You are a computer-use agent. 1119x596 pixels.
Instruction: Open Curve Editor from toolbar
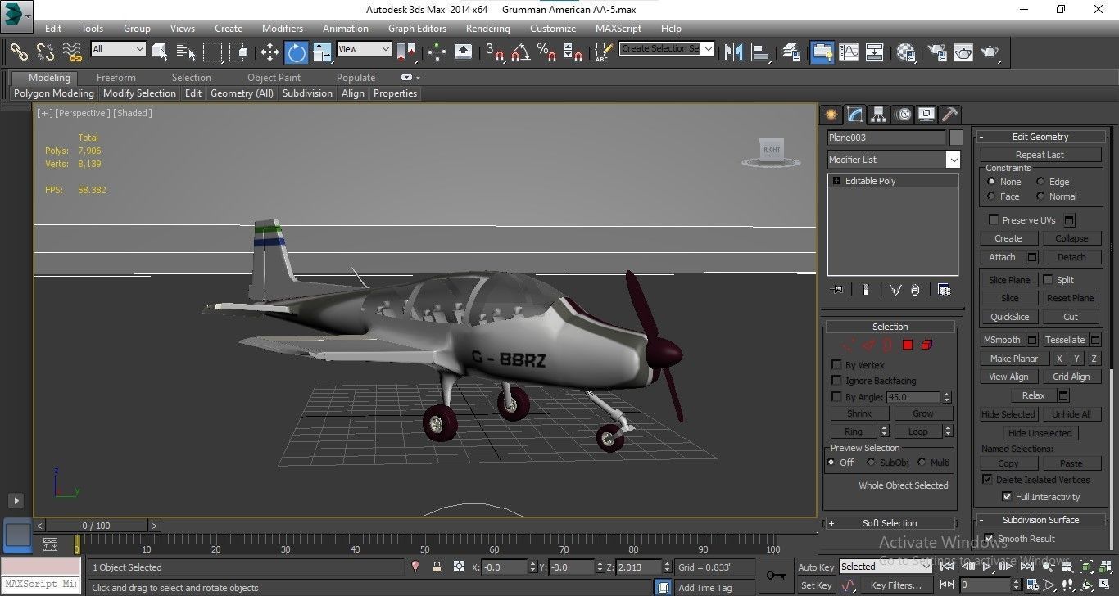tap(848, 52)
